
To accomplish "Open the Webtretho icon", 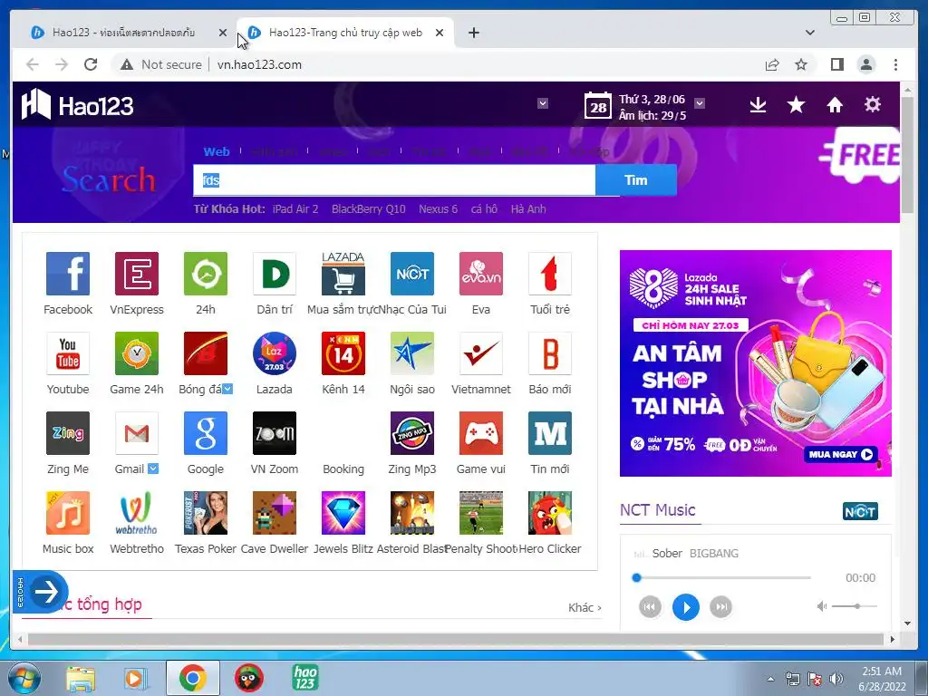I will point(137,513).
